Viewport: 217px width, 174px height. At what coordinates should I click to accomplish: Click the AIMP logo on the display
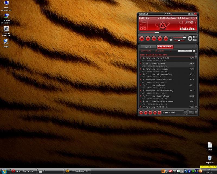pyautogui.click(x=162, y=25)
